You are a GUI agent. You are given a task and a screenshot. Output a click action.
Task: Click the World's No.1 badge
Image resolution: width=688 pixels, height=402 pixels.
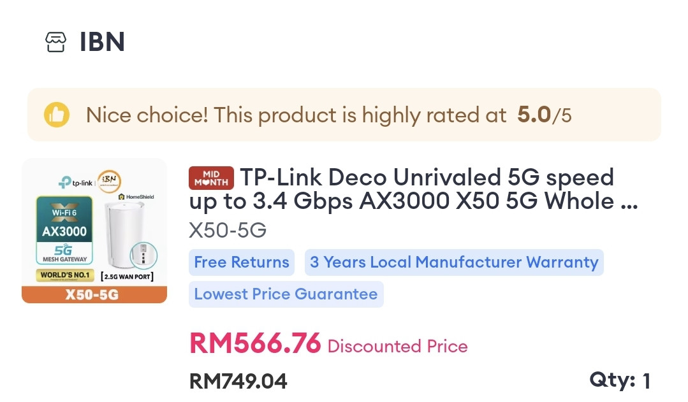point(64,276)
